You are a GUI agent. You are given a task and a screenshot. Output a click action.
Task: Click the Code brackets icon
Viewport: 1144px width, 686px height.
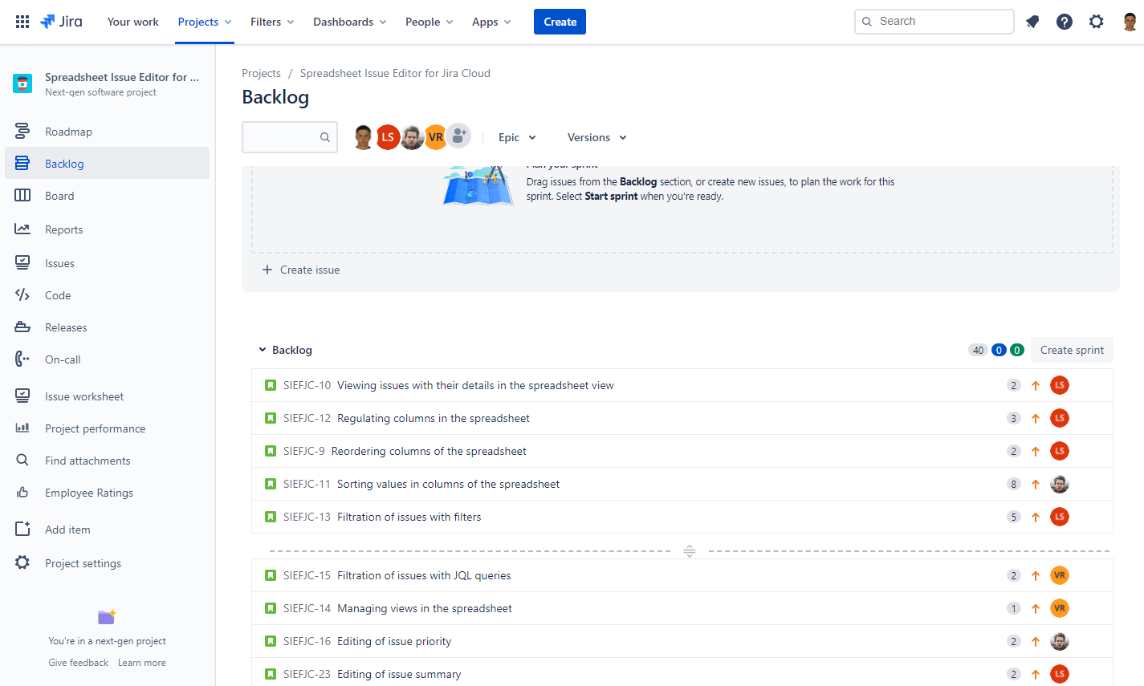tap(22, 294)
